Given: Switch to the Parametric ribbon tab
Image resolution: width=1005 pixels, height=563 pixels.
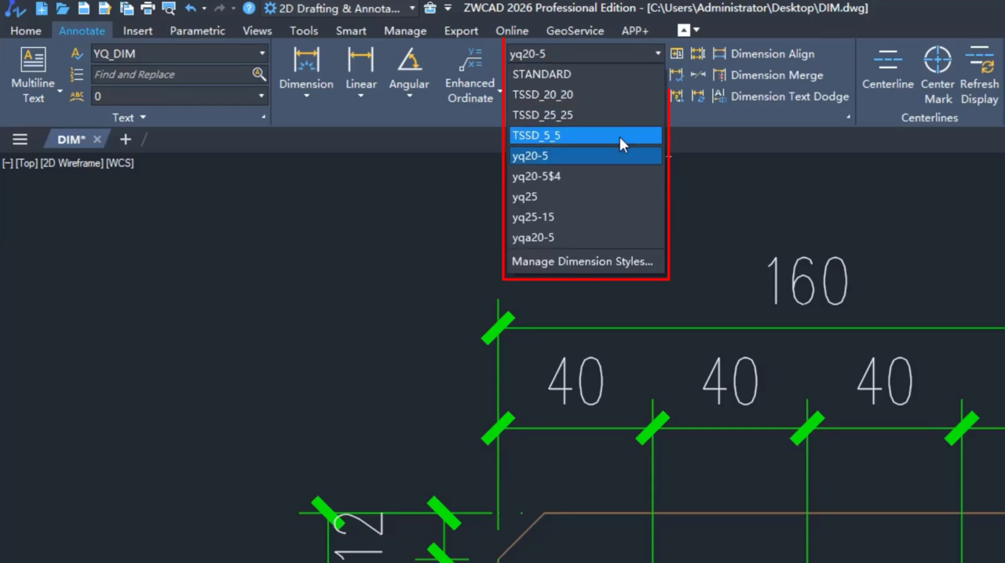Looking at the screenshot, I should 198,31.
